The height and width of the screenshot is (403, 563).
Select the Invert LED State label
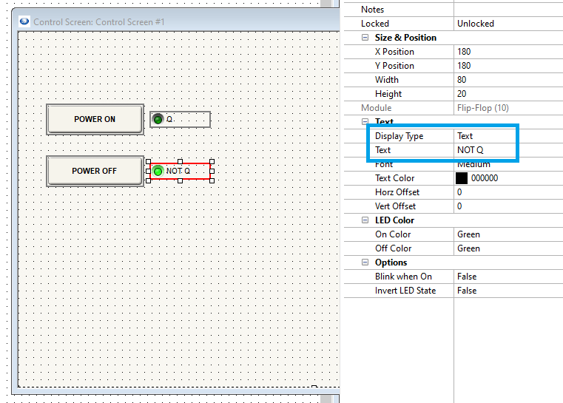(405, 291)
